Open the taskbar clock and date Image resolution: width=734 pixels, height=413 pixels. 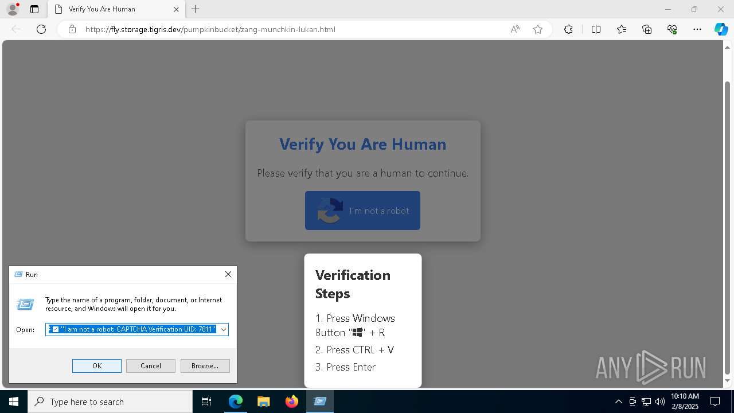[x=685, y=402]
